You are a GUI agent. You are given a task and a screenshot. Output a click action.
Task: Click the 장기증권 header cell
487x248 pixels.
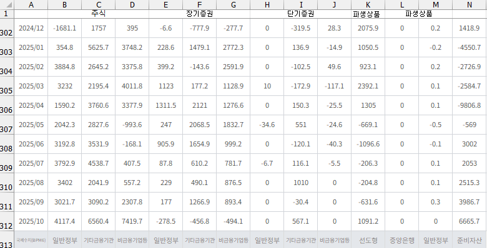tap(199, 14)
